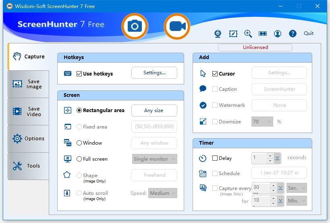Switch to the Tools tab
330x223 pixels.
coord(29,166)
